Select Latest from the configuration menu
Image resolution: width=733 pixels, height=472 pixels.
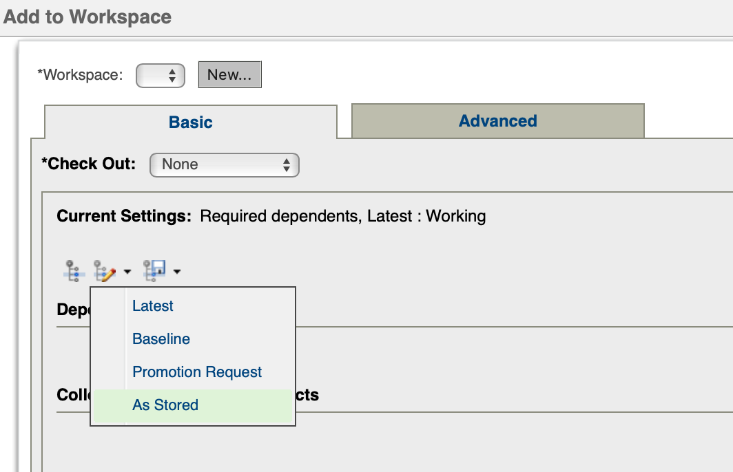coord(153,306)
